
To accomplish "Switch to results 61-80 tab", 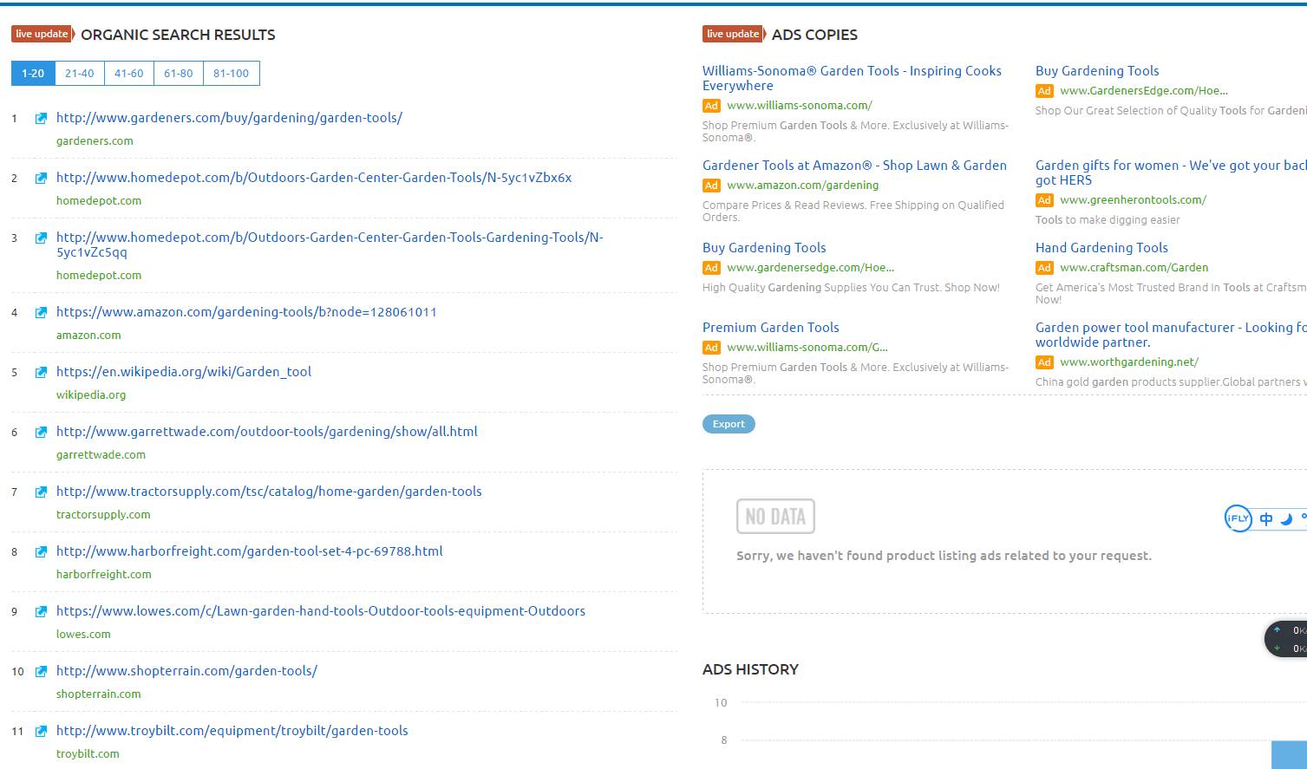I will [x=179, y=74].
